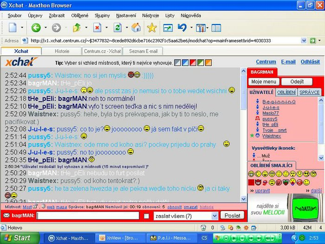
Task: Click the Poslat send button
Action: point(232,216)
